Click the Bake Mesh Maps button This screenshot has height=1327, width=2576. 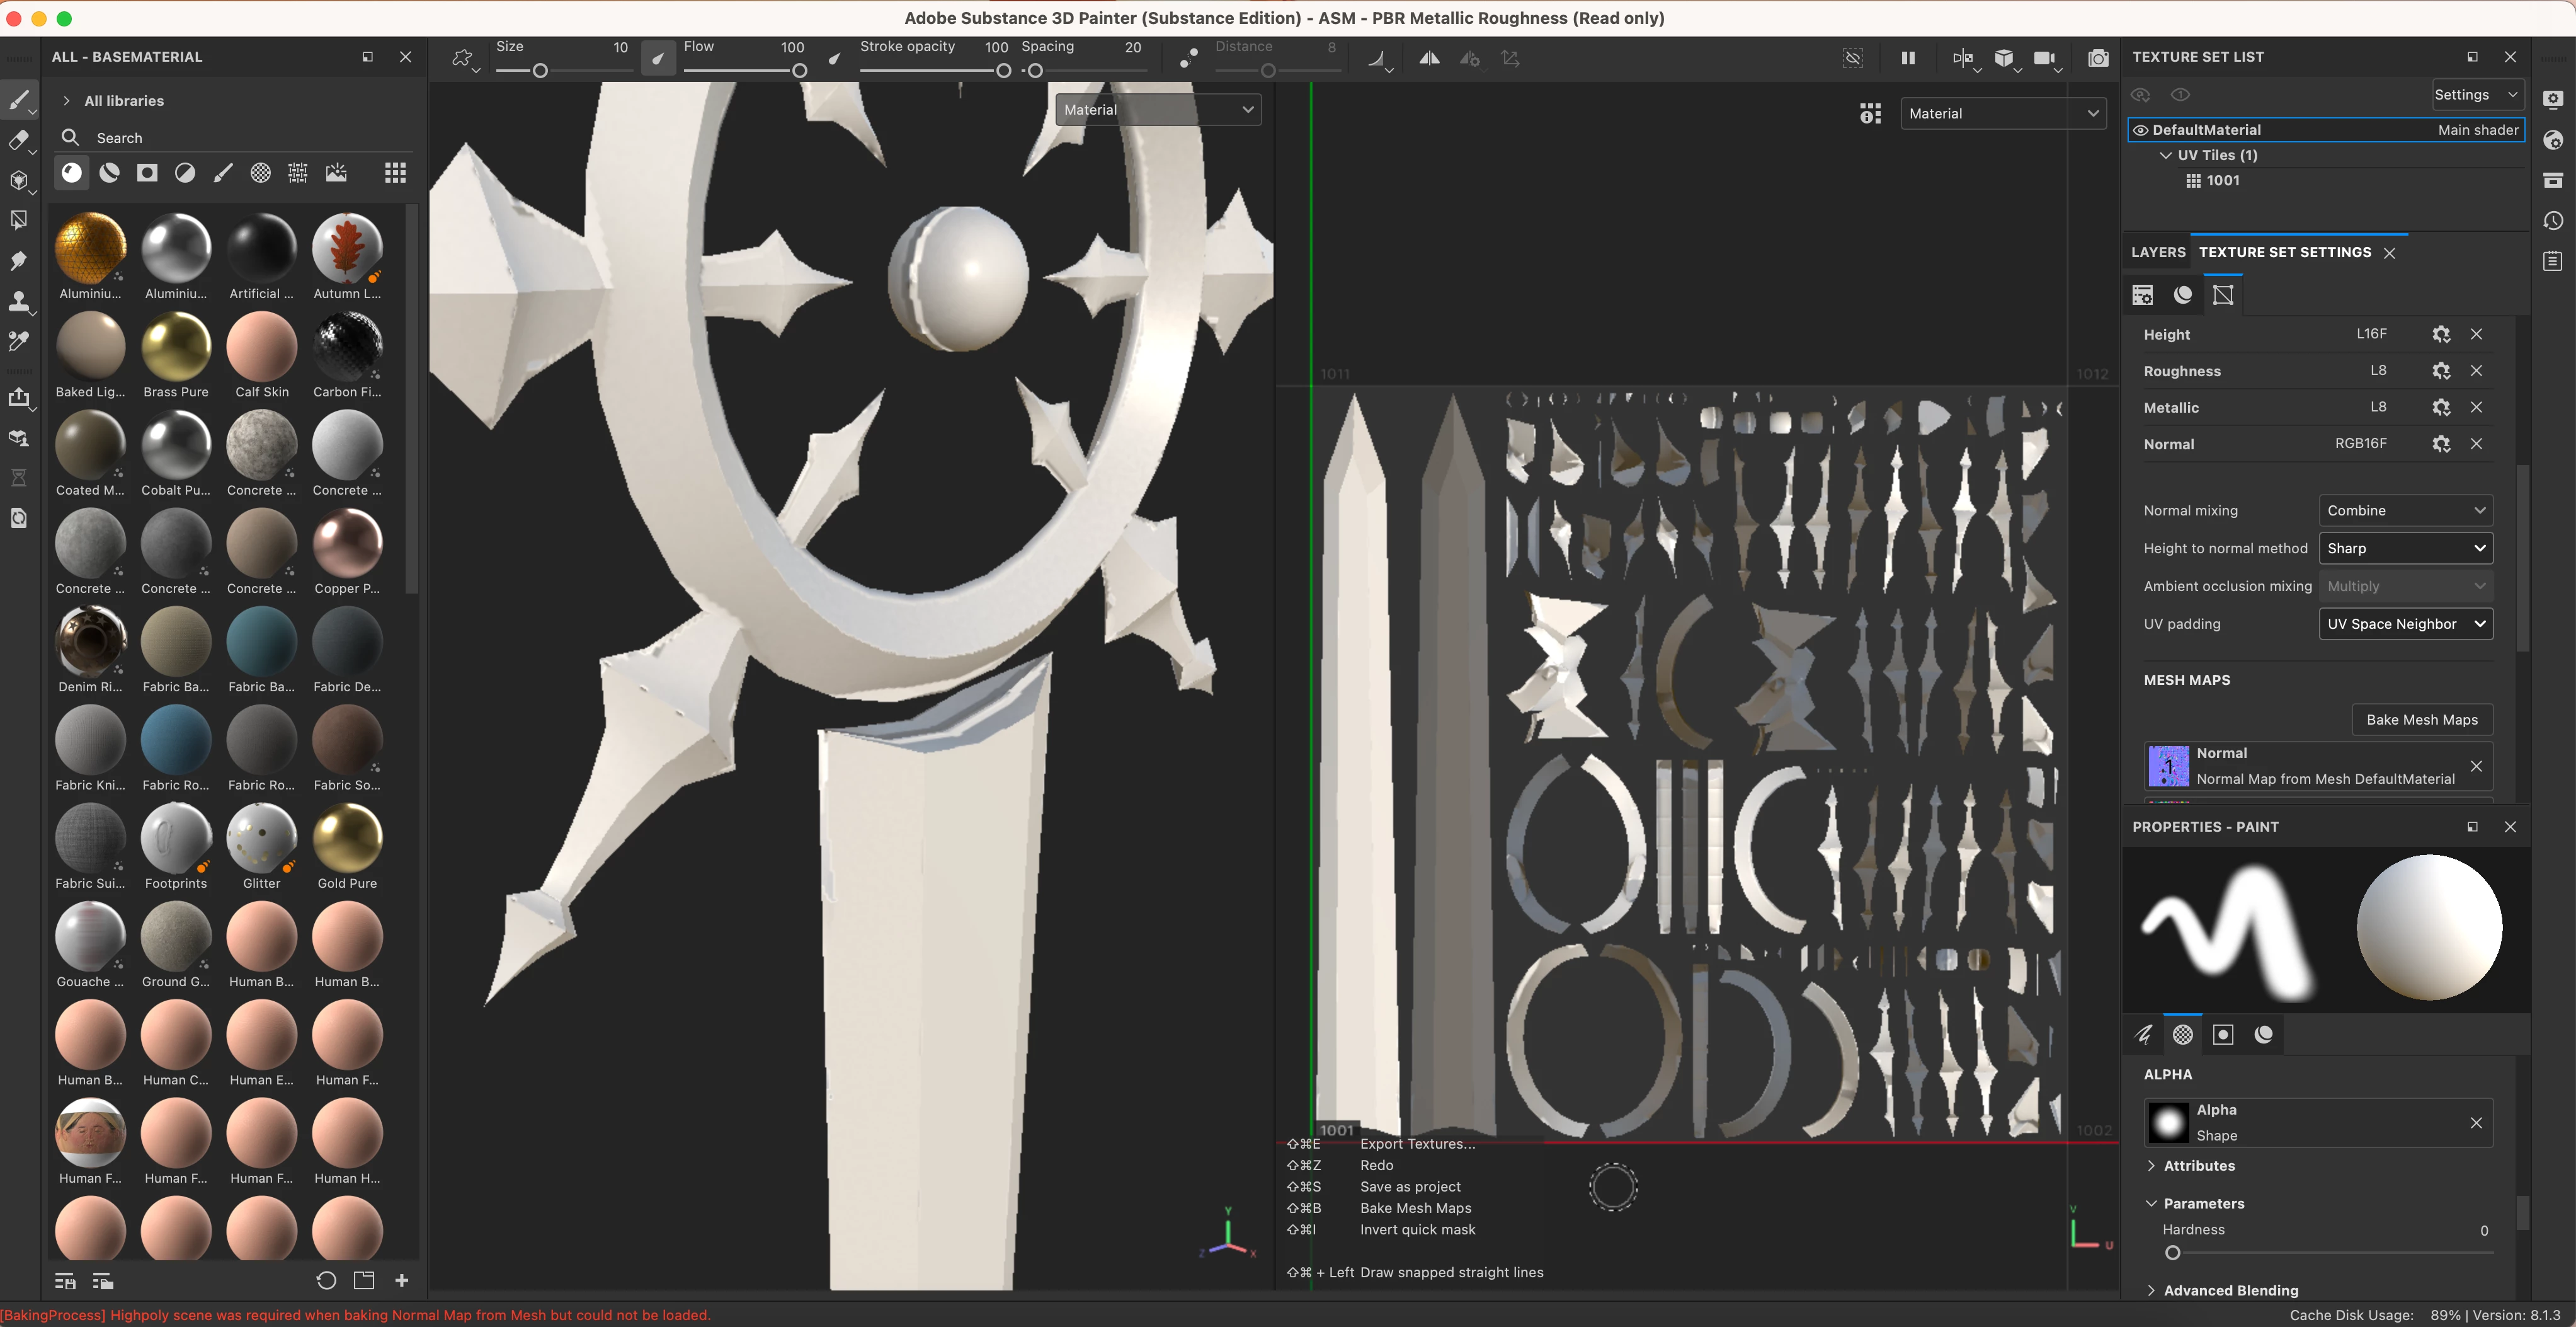pos(2421,720)
